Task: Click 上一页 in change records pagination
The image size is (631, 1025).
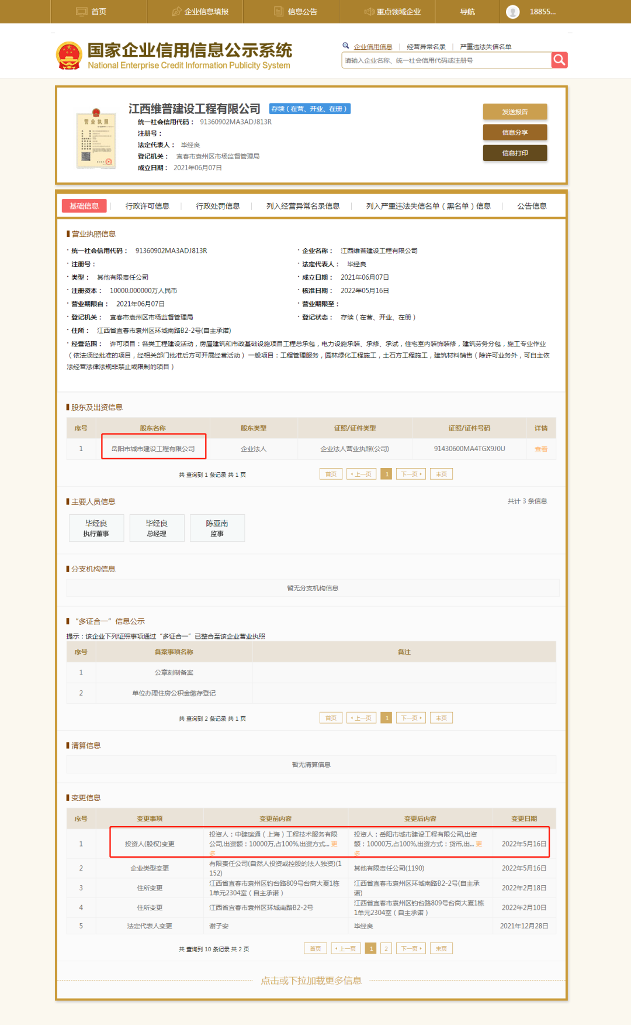Action: (346, 948)
